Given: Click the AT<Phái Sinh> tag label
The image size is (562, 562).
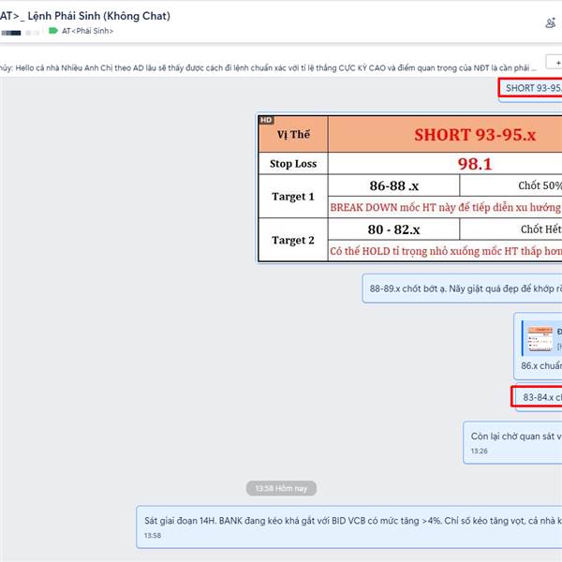Looking at the screenshot, I should 88,31.
